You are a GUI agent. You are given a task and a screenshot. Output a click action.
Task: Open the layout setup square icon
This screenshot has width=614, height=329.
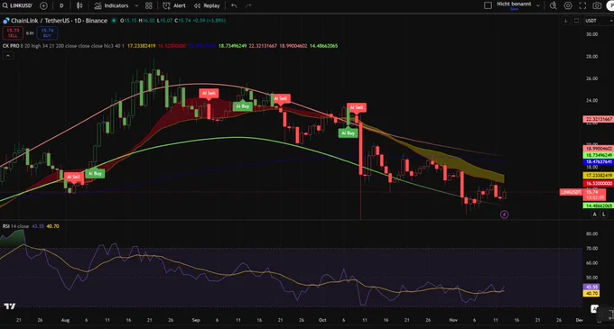(x=488, y=5)
